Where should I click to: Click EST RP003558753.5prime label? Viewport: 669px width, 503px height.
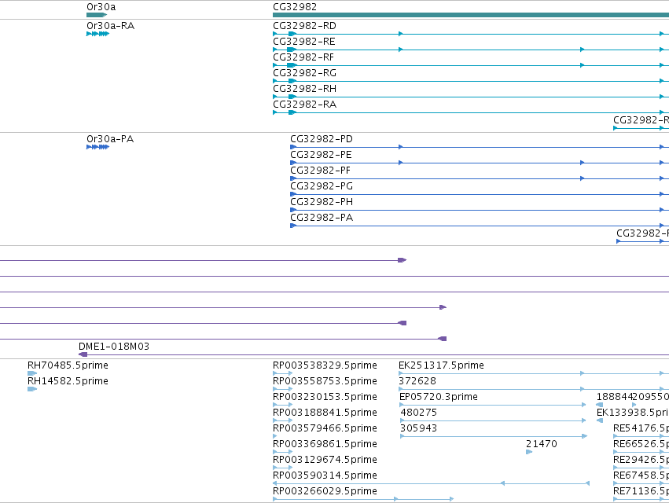[325, 381]
